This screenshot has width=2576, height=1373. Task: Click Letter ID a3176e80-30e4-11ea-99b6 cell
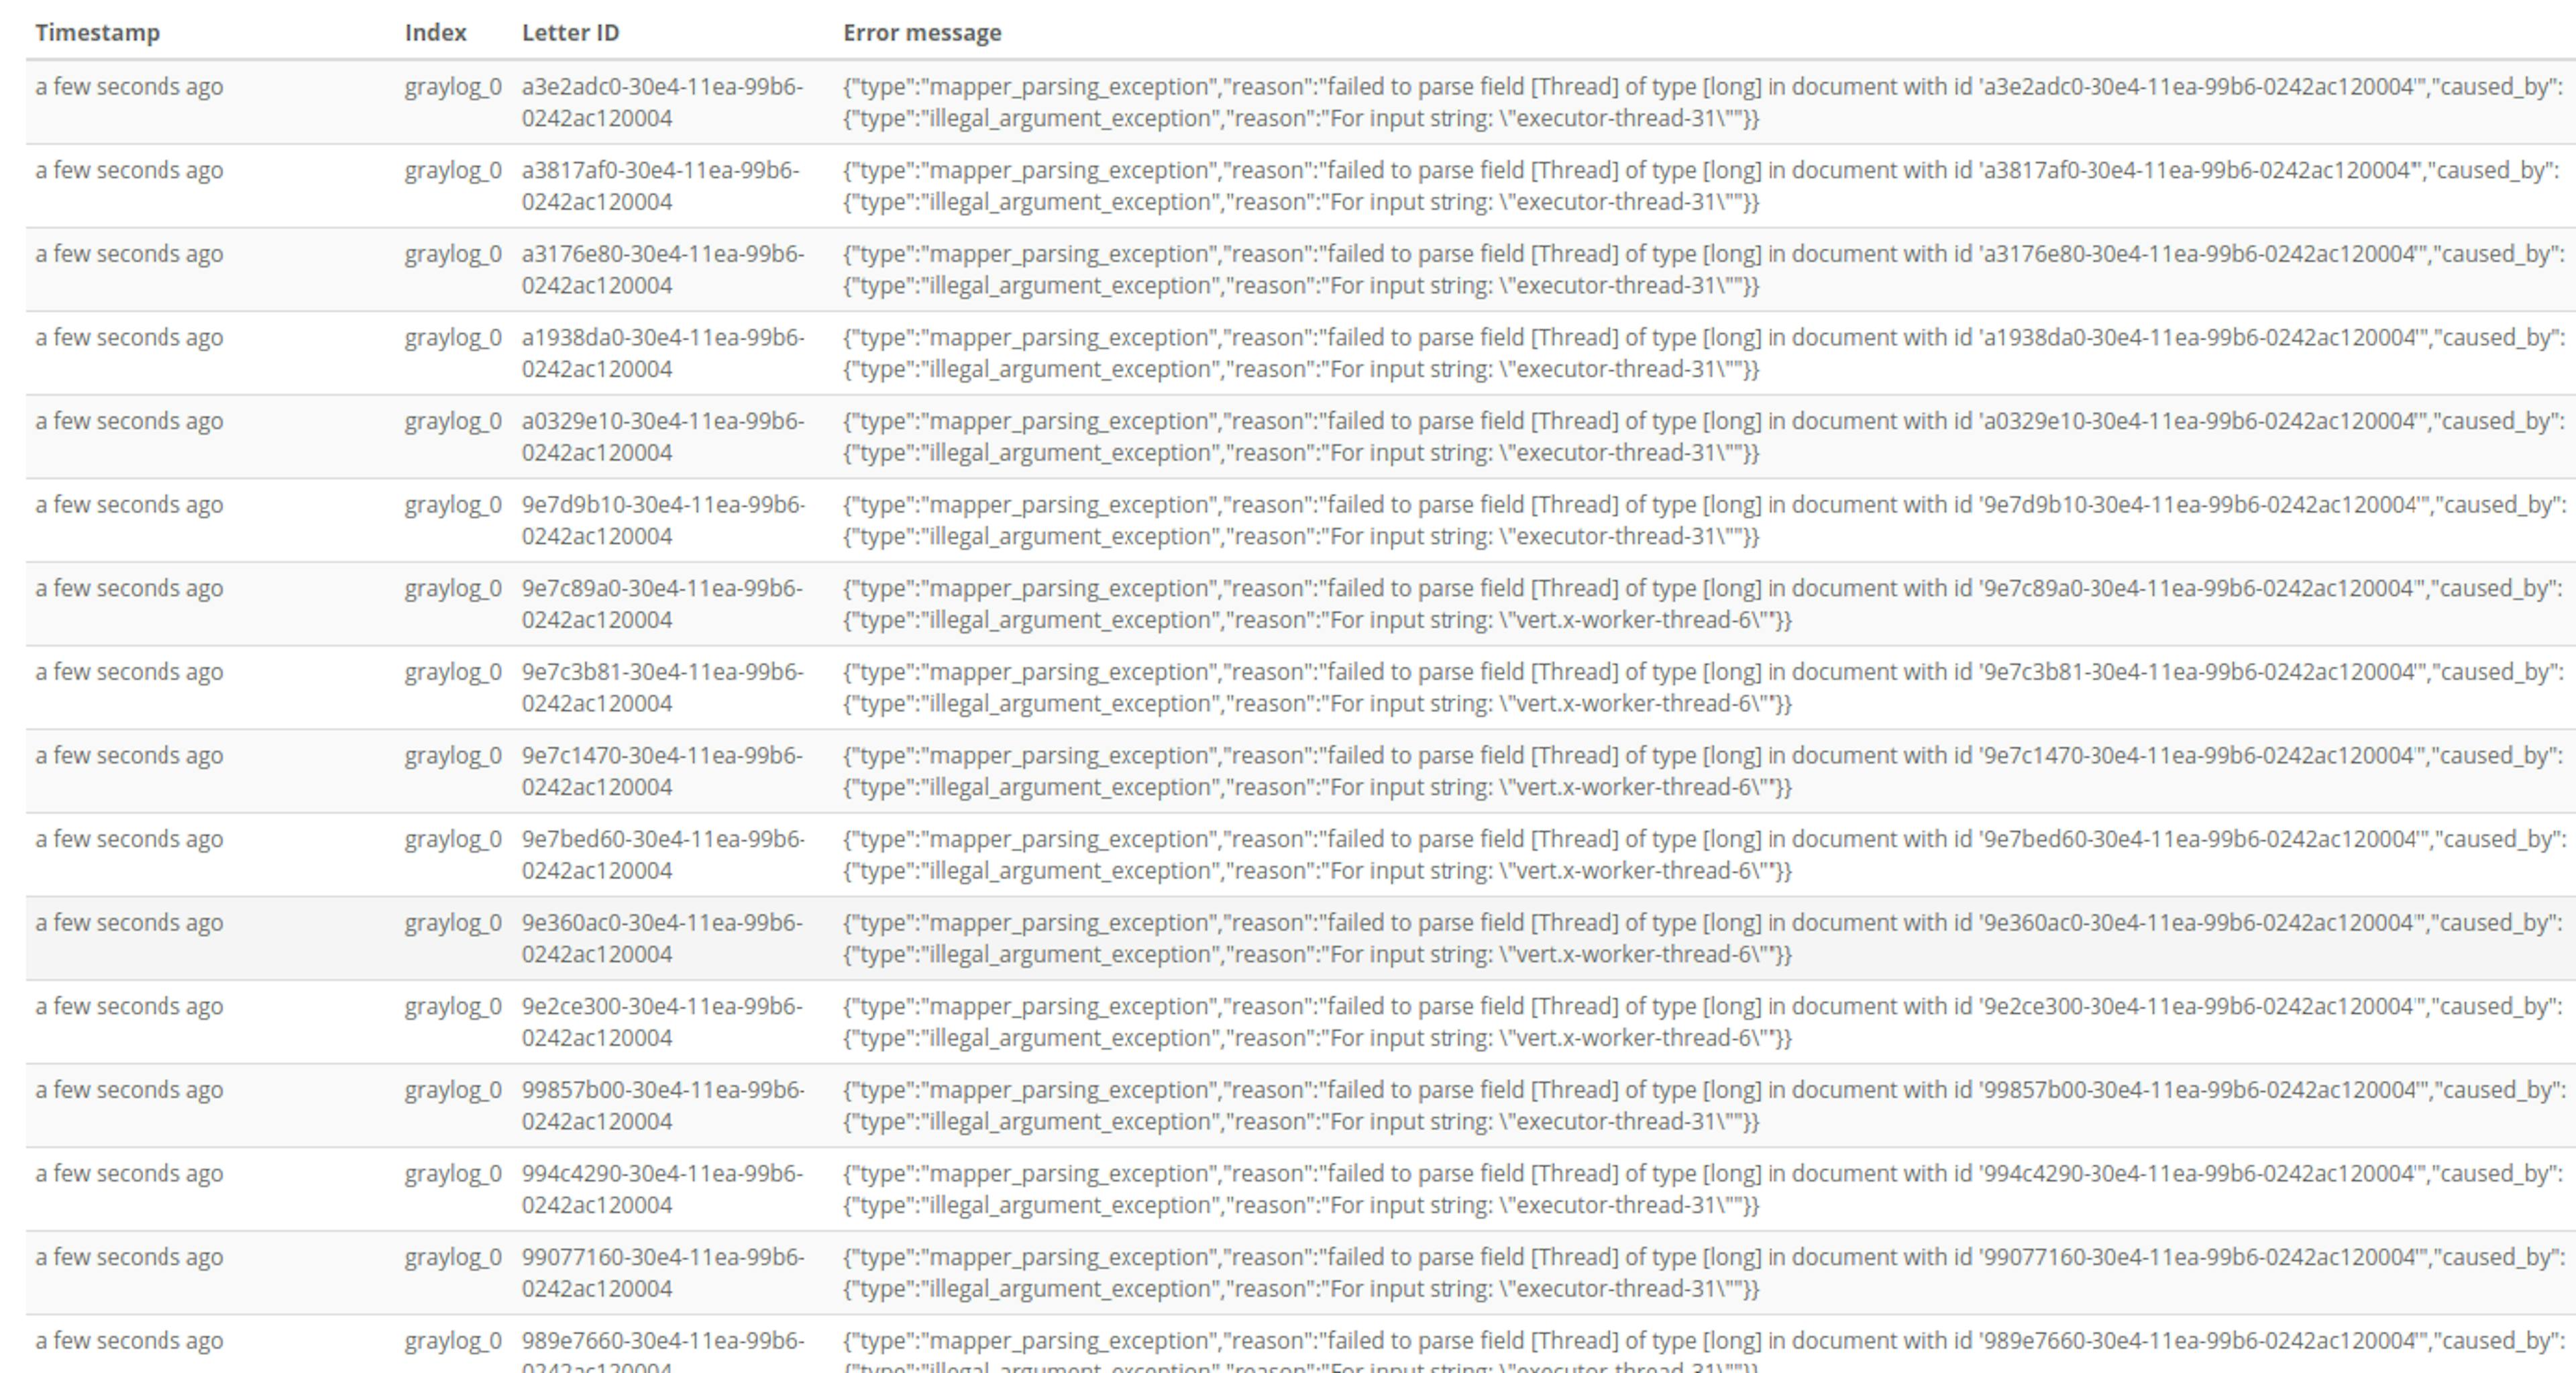(x=661, y=269)
